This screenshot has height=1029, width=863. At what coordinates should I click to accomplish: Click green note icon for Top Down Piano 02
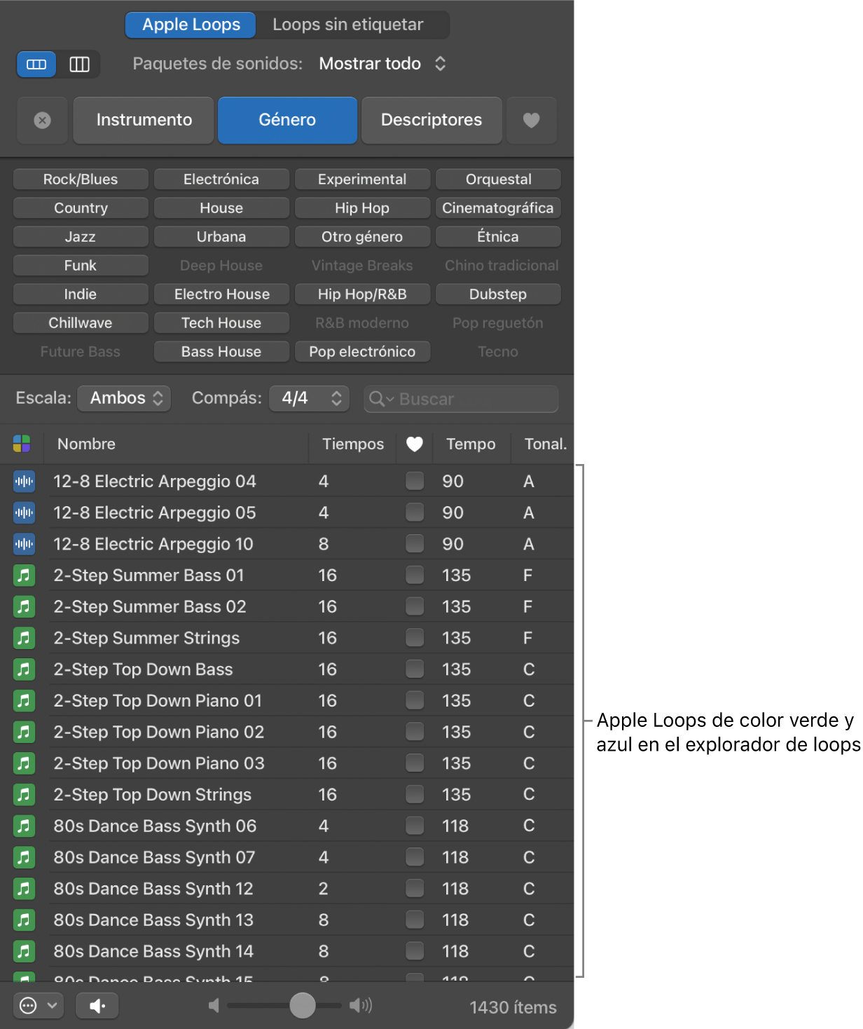tap(24, 732)
